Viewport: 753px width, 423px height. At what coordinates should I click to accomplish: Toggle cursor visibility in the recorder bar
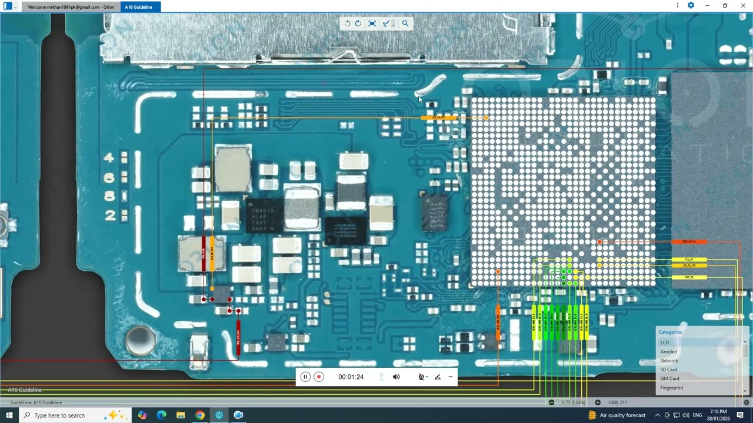pos(421,377)
